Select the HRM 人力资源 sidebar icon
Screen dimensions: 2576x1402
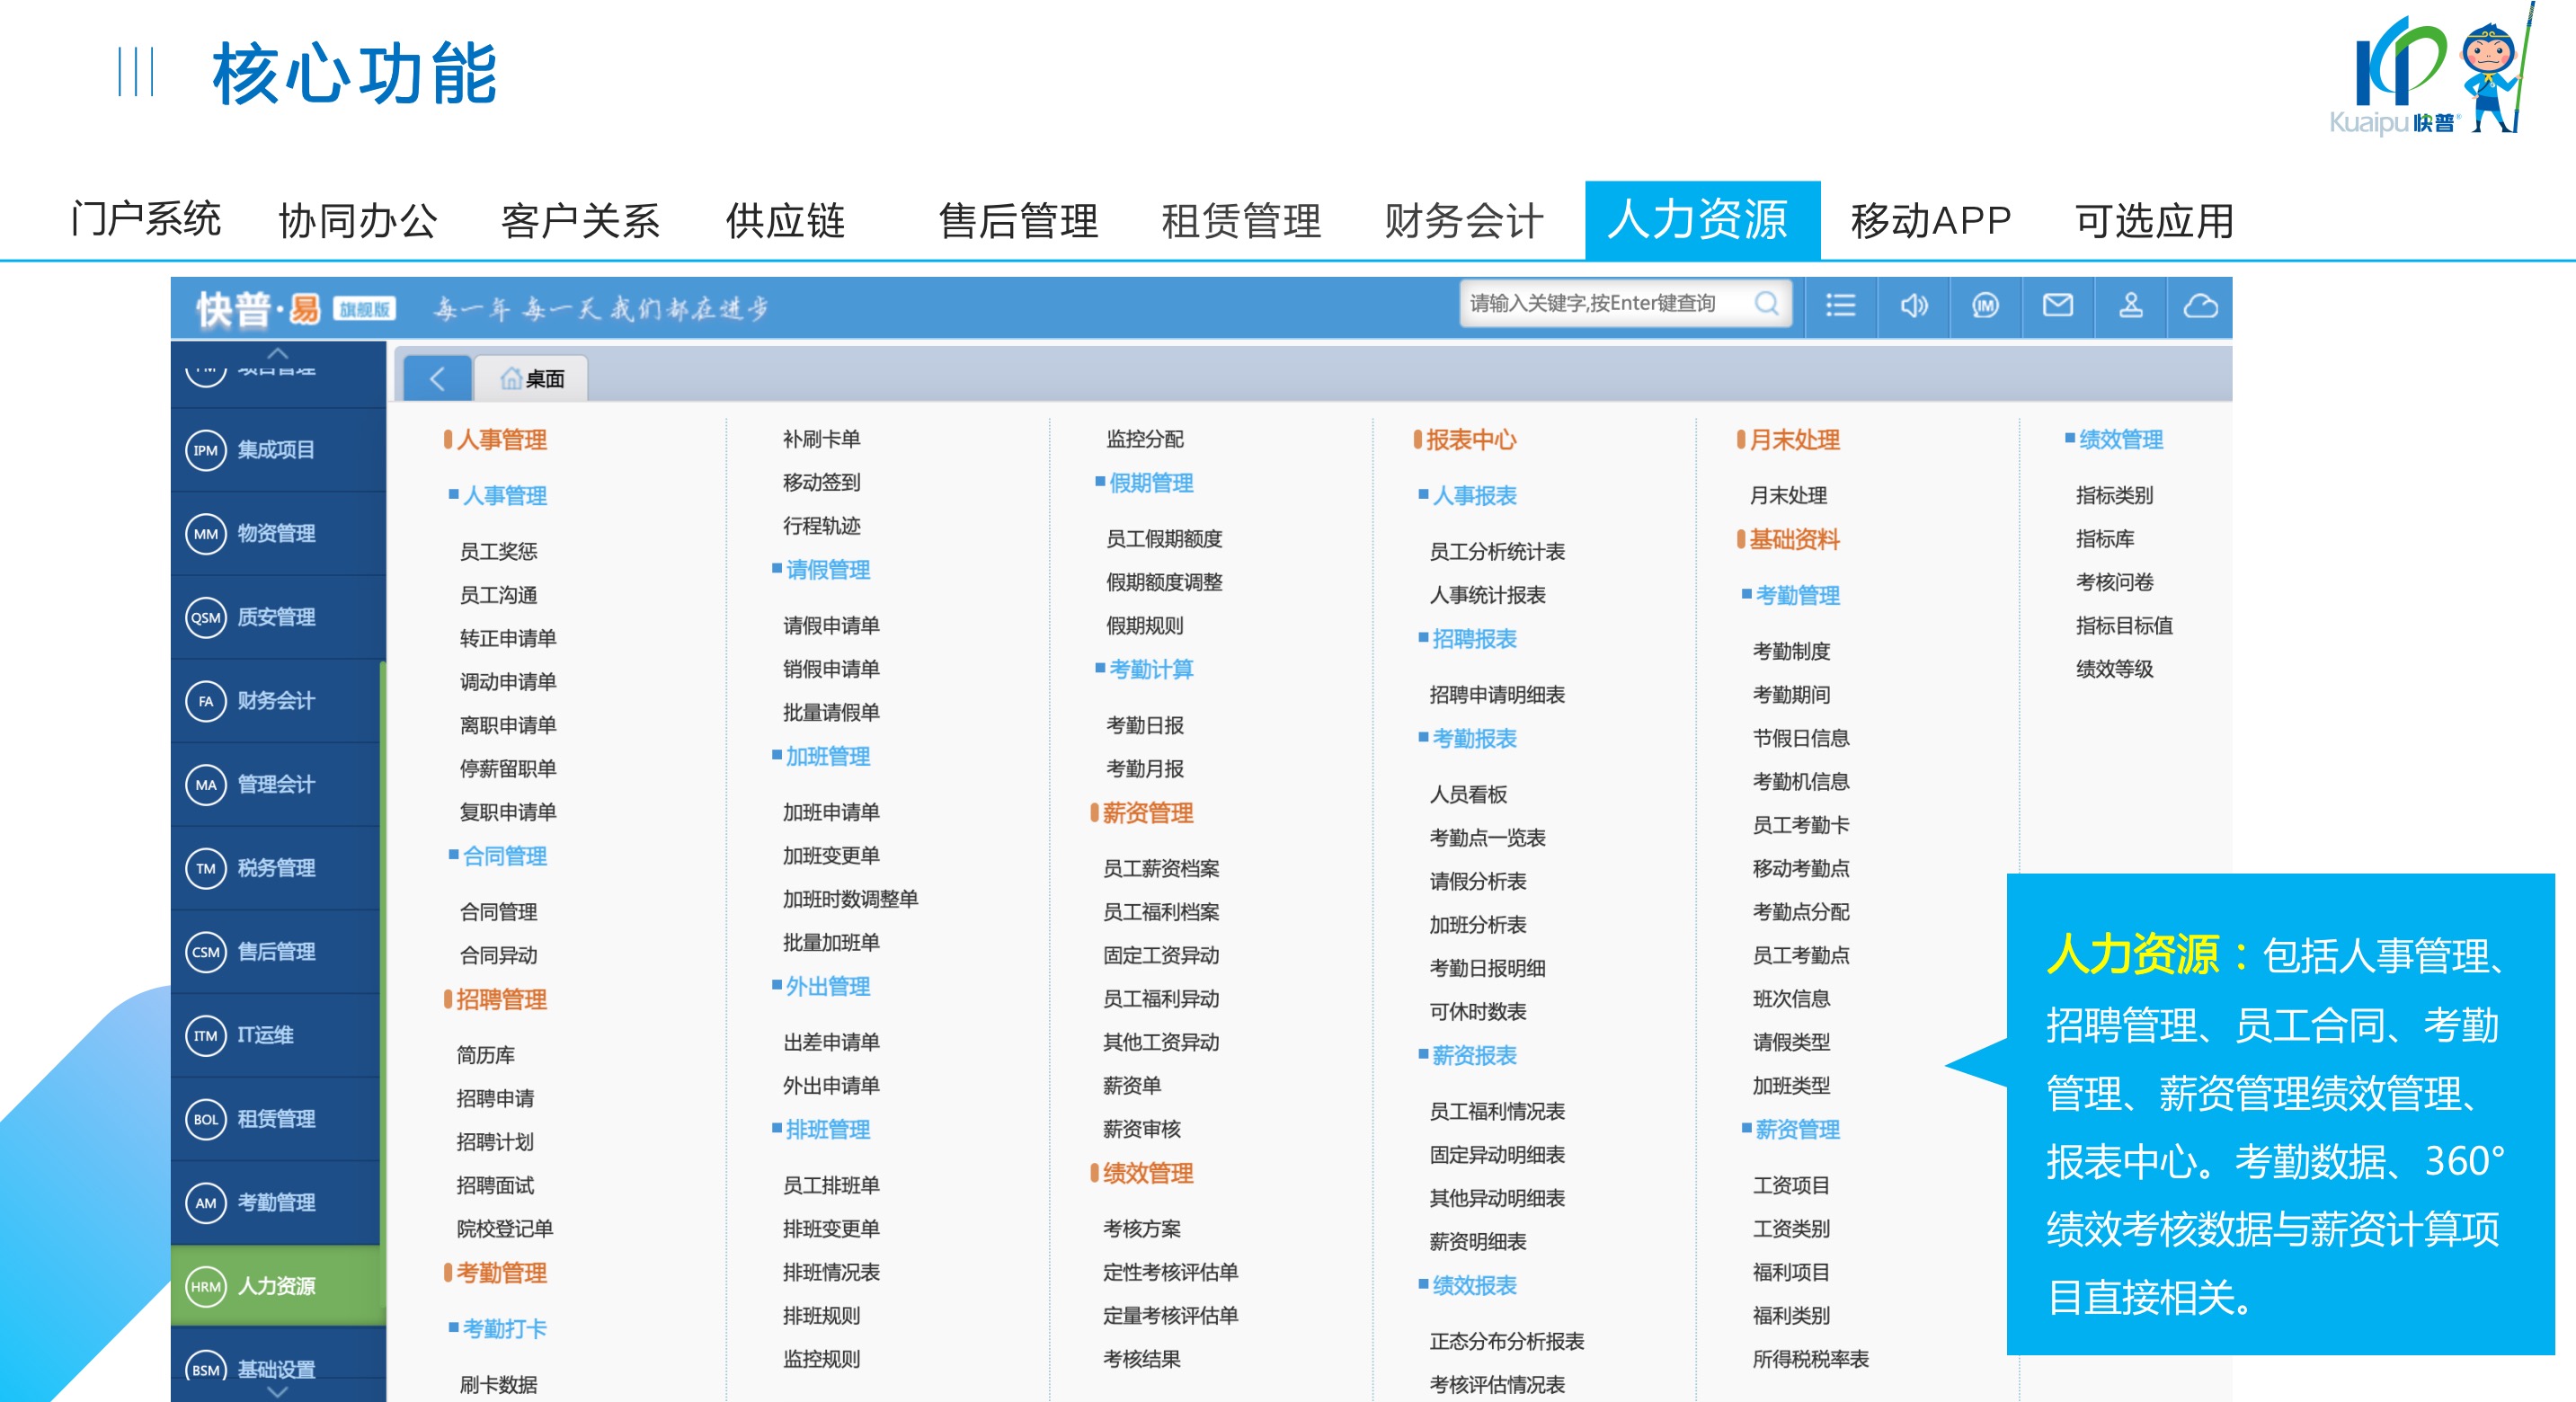pyautogui.click(x=206, y=1286)
